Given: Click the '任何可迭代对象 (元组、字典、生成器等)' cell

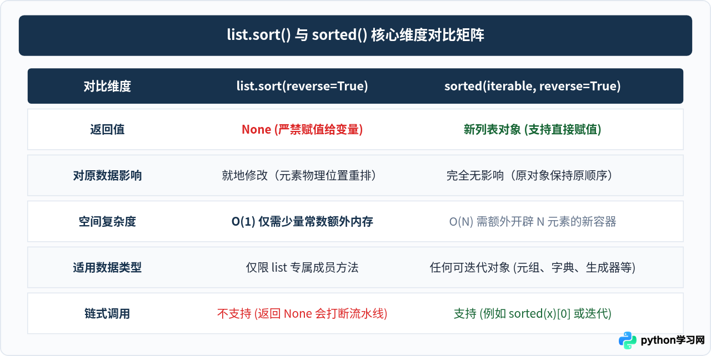Looking at the screenshot, I should coord(532,267).
